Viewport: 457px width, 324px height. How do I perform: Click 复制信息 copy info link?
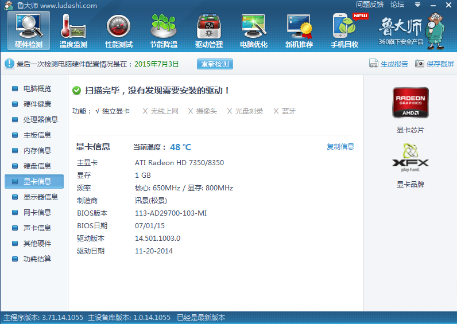coord(340,146)
